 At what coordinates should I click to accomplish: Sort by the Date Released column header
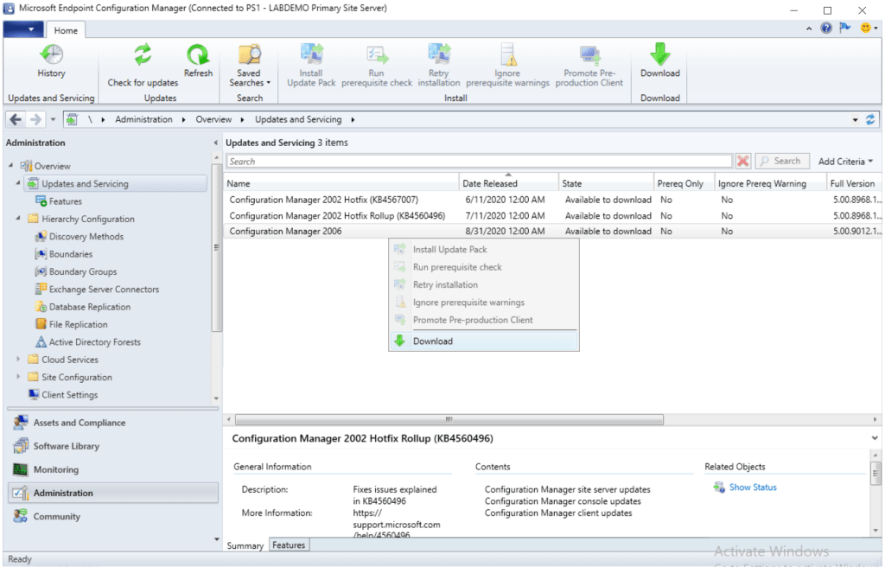490,184
